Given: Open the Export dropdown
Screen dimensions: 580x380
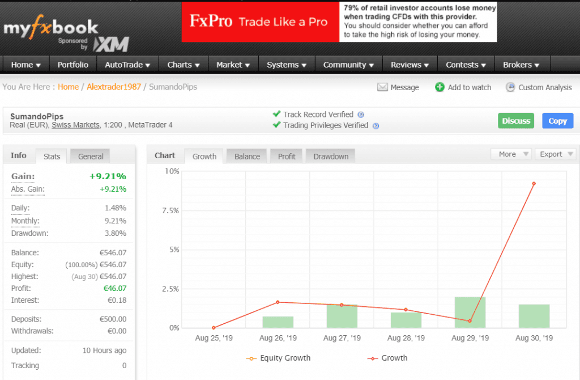Looking at the screenshot, I should click(x=555, y=154).
